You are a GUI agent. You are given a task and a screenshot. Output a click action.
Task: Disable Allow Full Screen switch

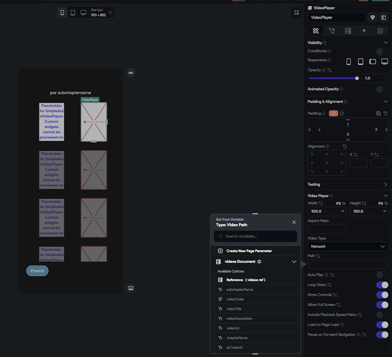(382, 305)
